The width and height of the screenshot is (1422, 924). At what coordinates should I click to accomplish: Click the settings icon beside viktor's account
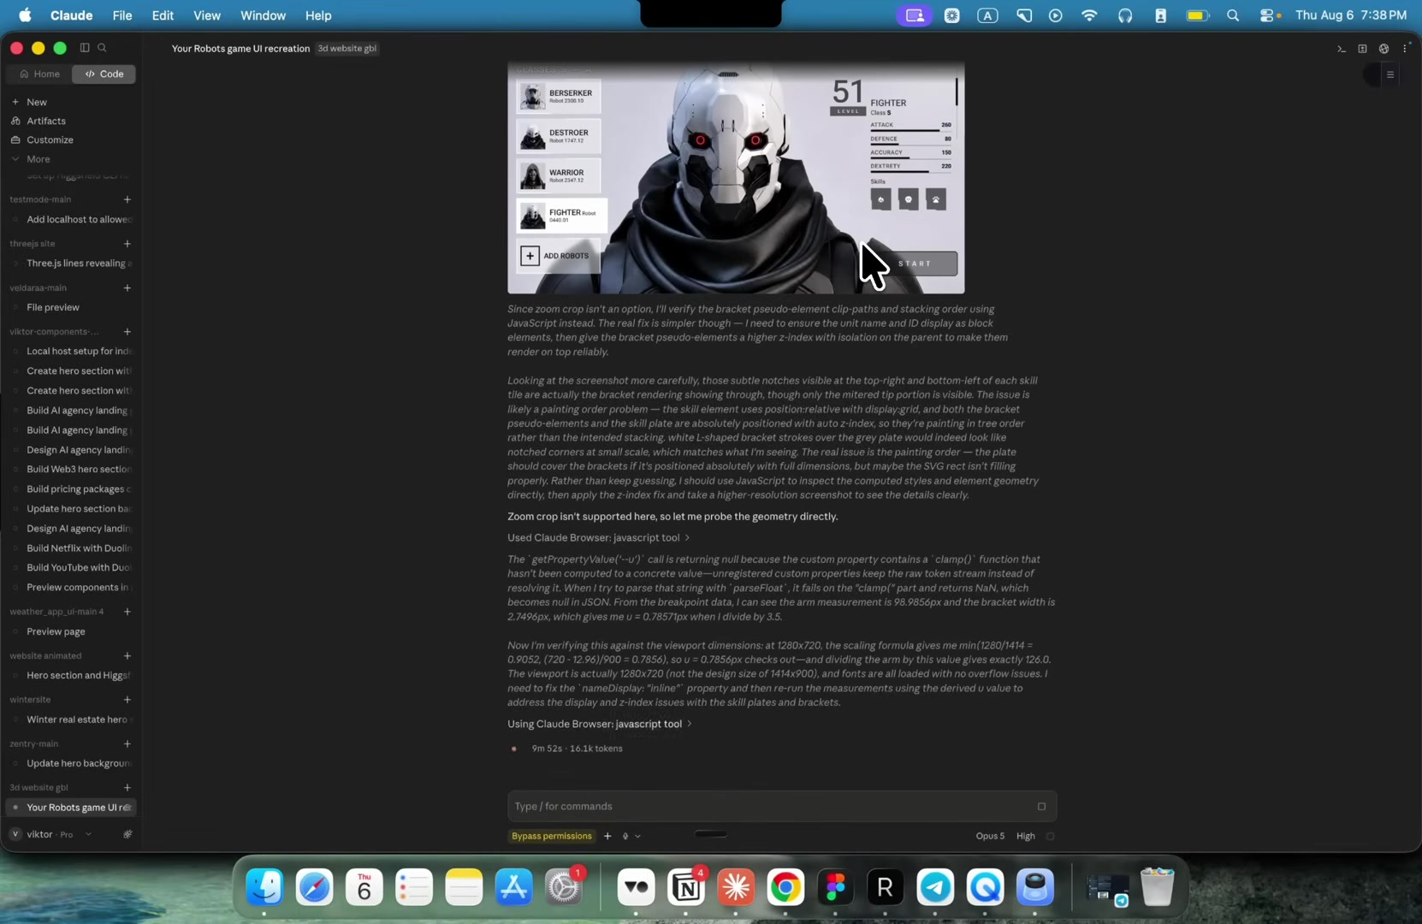pos(127,834)
